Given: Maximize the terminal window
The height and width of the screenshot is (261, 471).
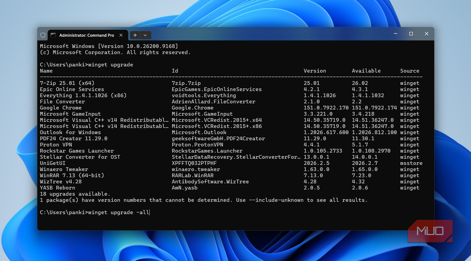Looking at the screenshot, I should pos(411,34).
